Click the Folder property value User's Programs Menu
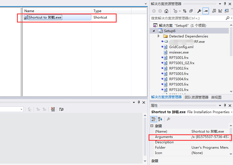233x165 pixels. (x=210, y=147)
